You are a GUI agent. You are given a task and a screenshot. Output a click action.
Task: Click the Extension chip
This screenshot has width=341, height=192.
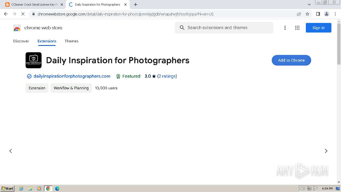click(37, 88)
